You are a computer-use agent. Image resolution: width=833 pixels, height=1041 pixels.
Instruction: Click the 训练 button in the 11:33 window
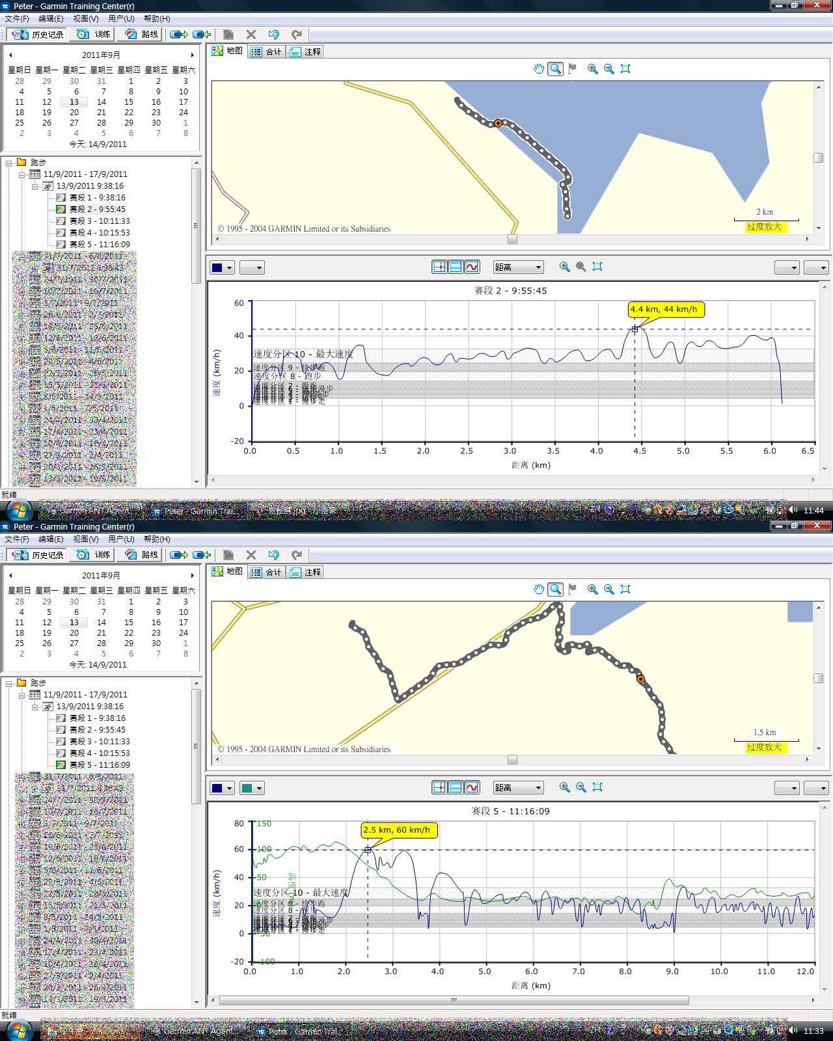tap(94, 555)
